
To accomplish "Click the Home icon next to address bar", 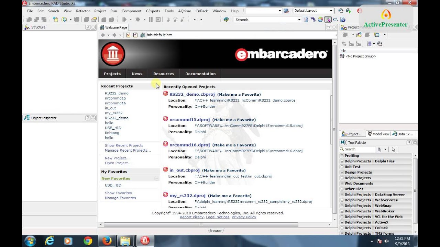I will [142, 35].
